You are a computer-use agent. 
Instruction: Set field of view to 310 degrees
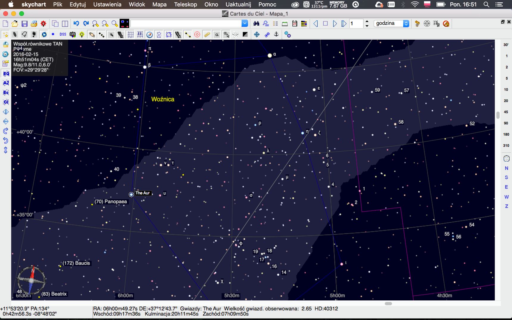click(x=506, y=146)
